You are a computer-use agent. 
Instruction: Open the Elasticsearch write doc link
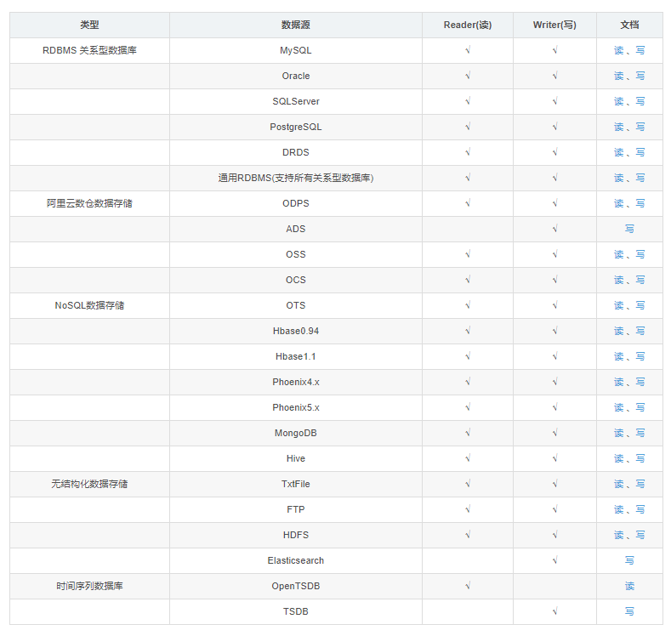click(629, 560)
